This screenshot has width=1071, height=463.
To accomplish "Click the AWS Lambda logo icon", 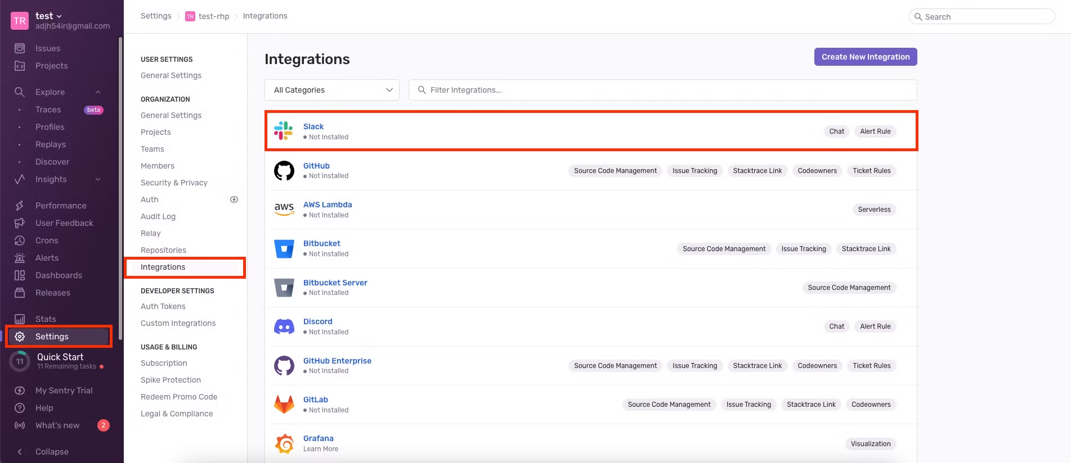I will pyautogui.click(x=284, y=209).
